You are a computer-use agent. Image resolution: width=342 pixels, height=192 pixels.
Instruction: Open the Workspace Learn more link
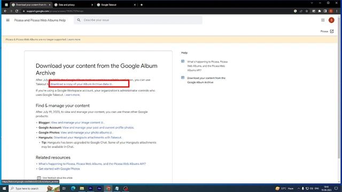[x=72, y=95]
